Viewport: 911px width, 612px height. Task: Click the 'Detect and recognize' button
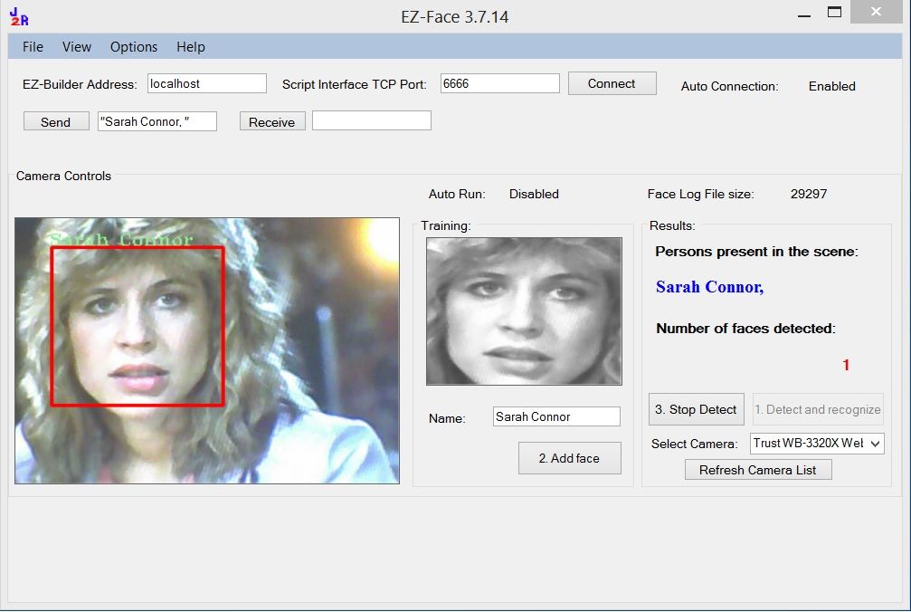pos(818,408)
